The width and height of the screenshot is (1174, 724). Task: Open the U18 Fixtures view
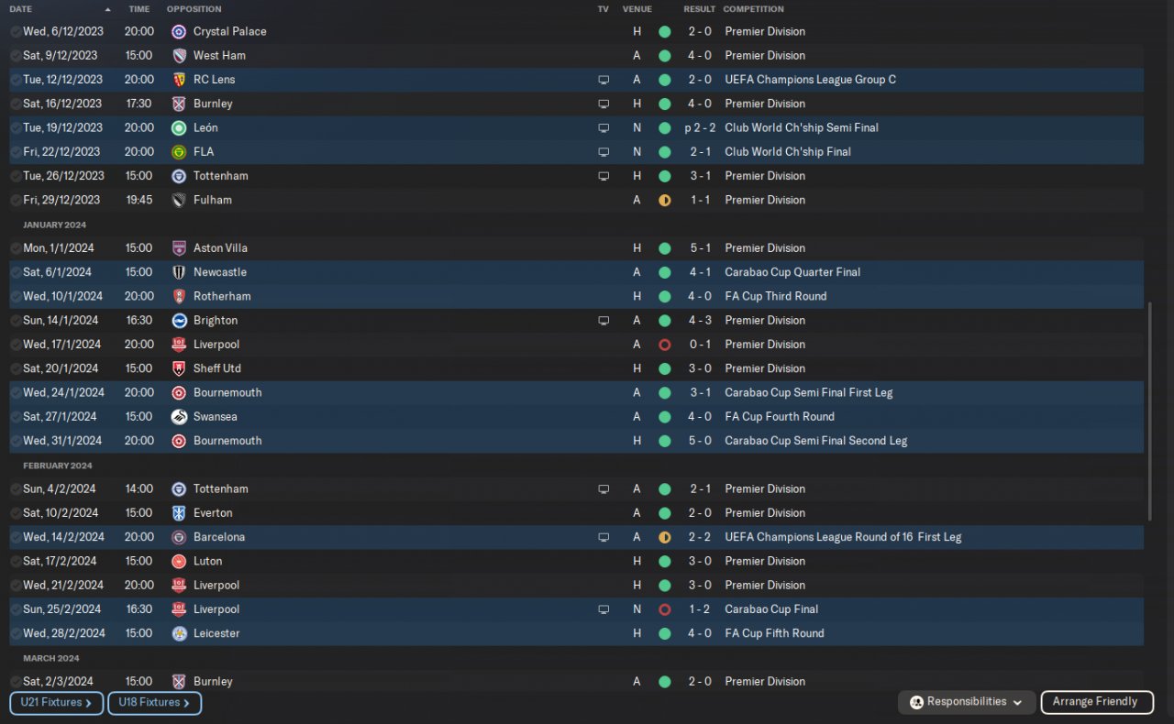coord(154,703)
